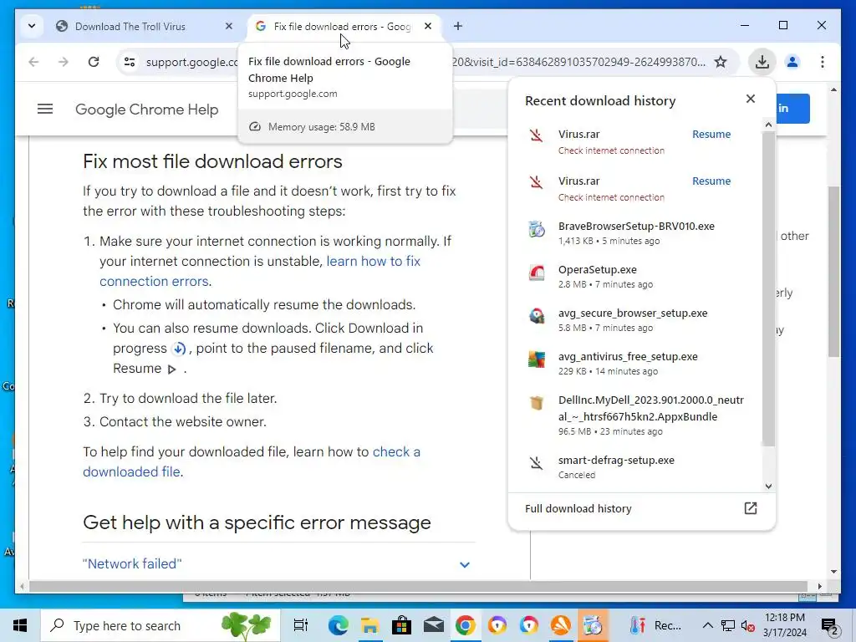Click the avg_secure_browser_setup file icon
Viewport: 856px width, 642px height.
537,316
